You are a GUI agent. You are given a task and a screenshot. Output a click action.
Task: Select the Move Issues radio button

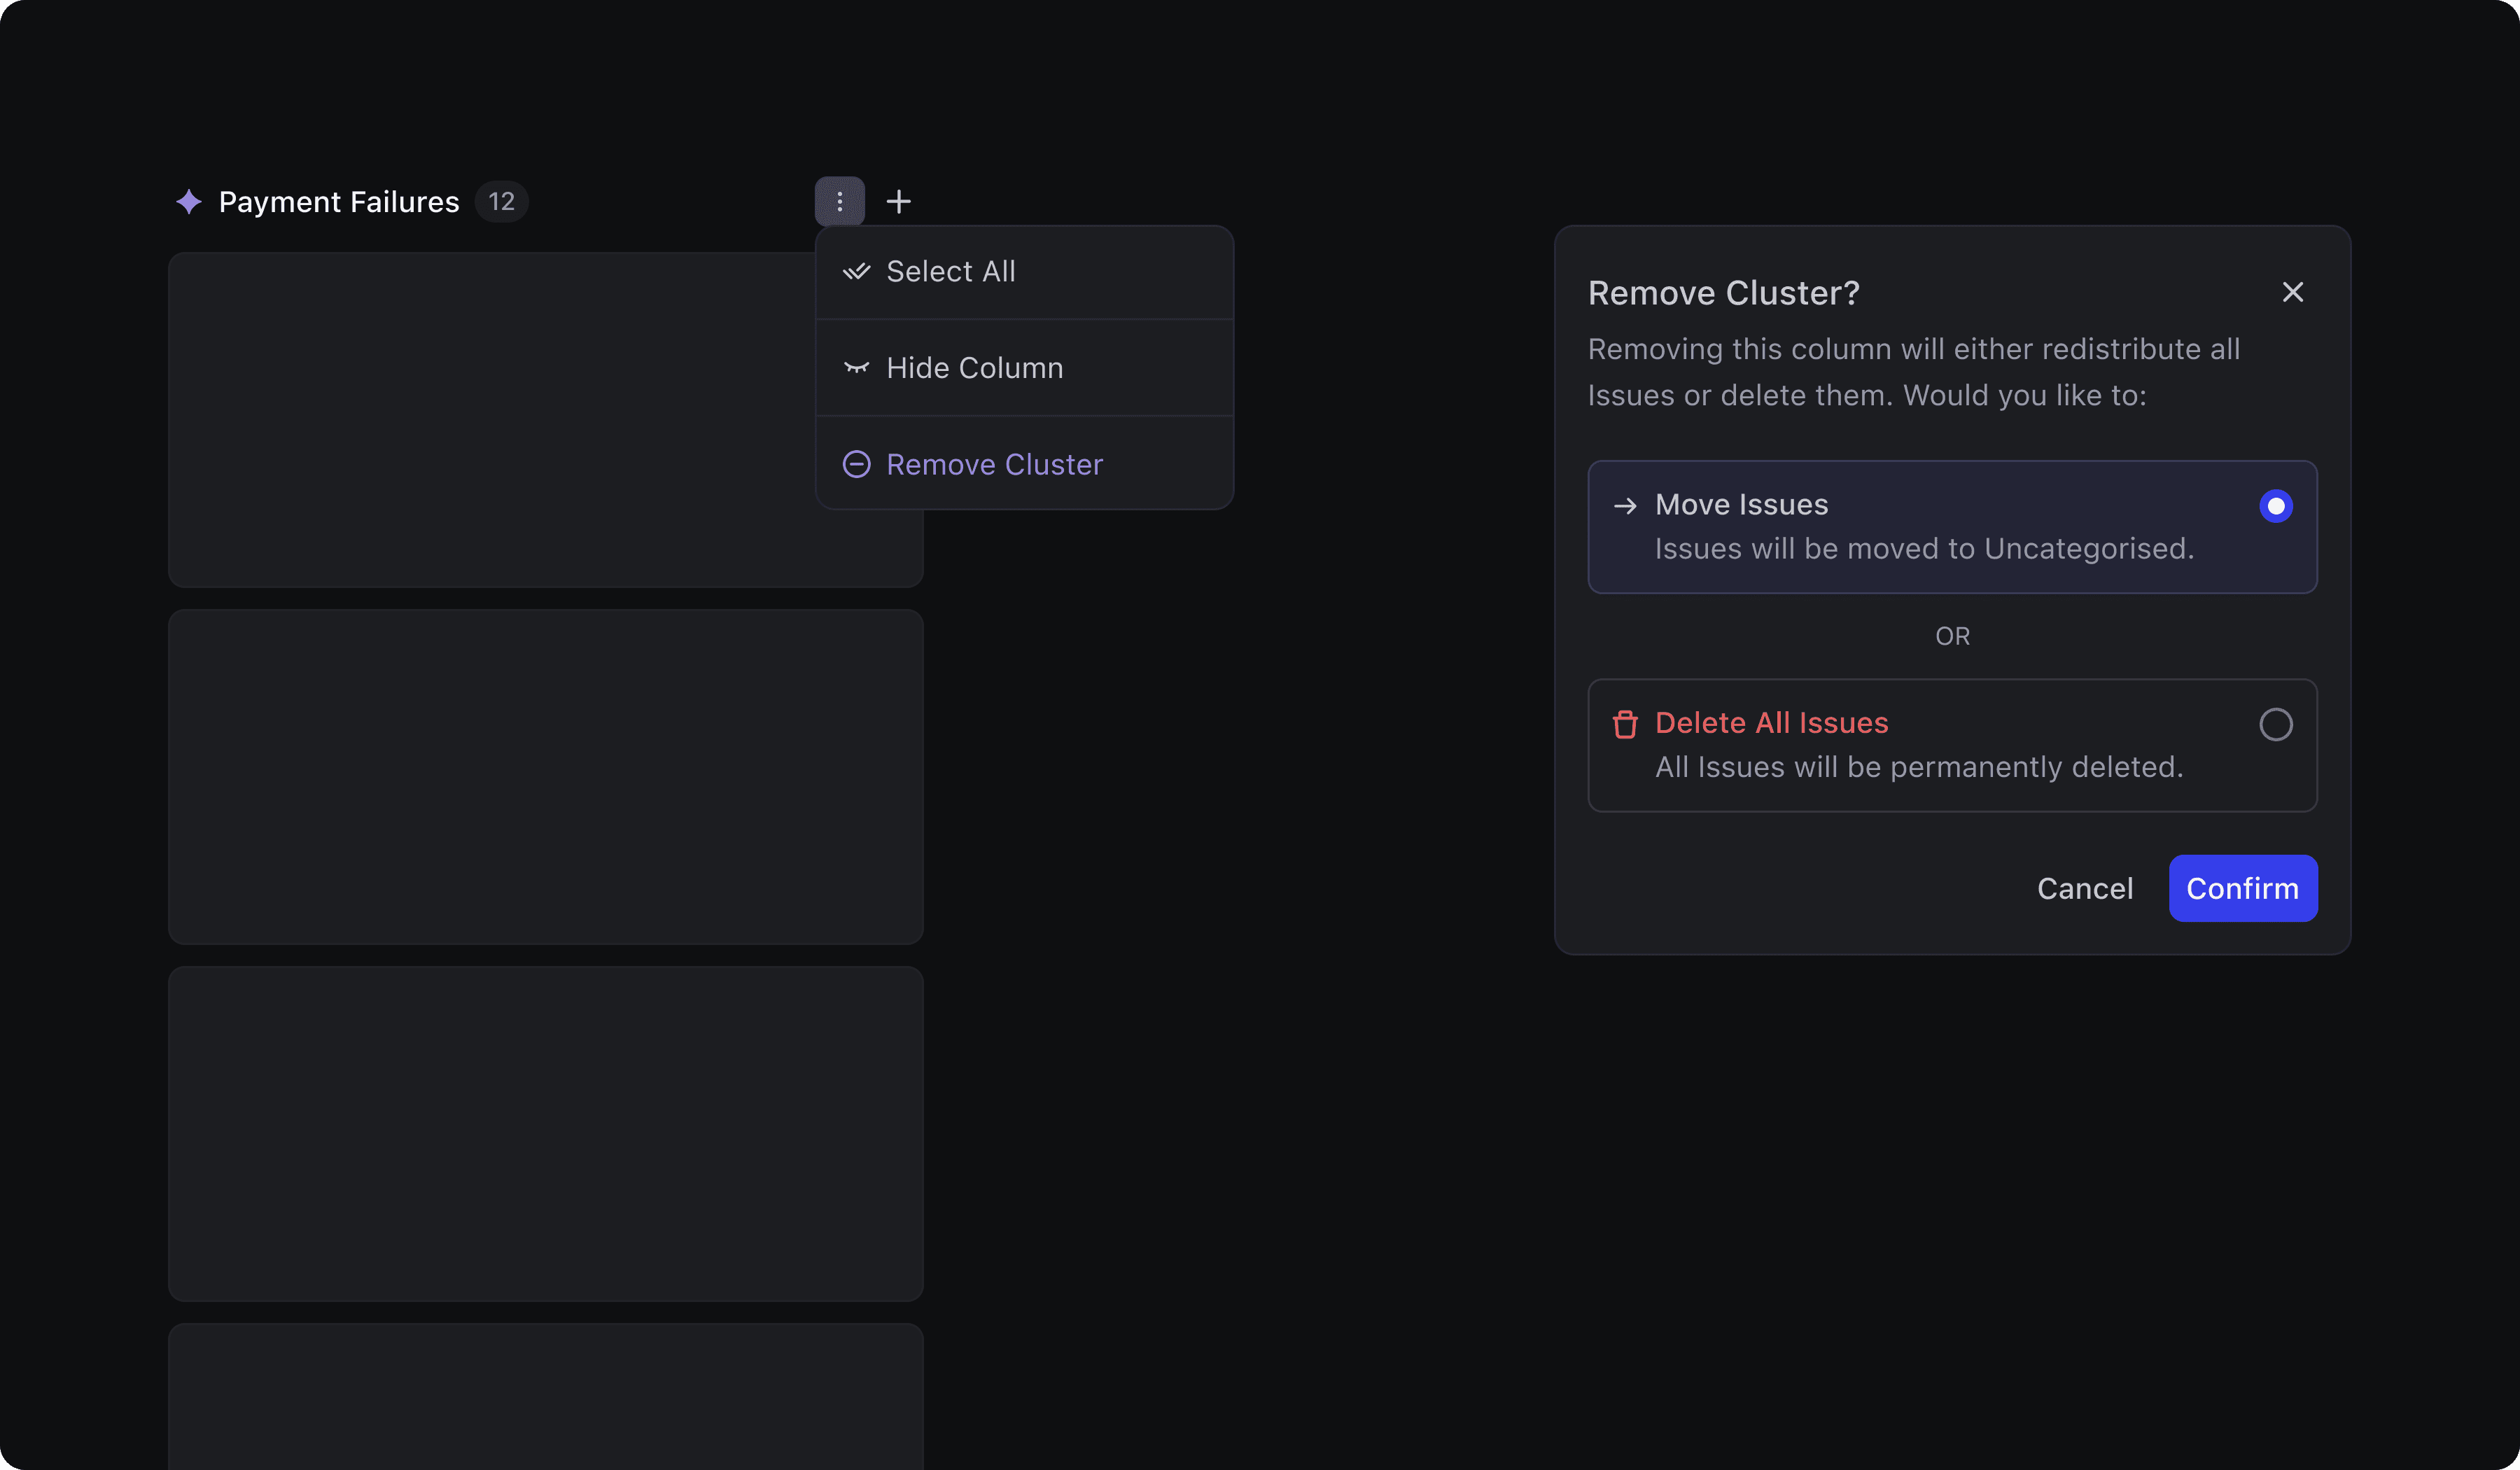pos(2275,506)
